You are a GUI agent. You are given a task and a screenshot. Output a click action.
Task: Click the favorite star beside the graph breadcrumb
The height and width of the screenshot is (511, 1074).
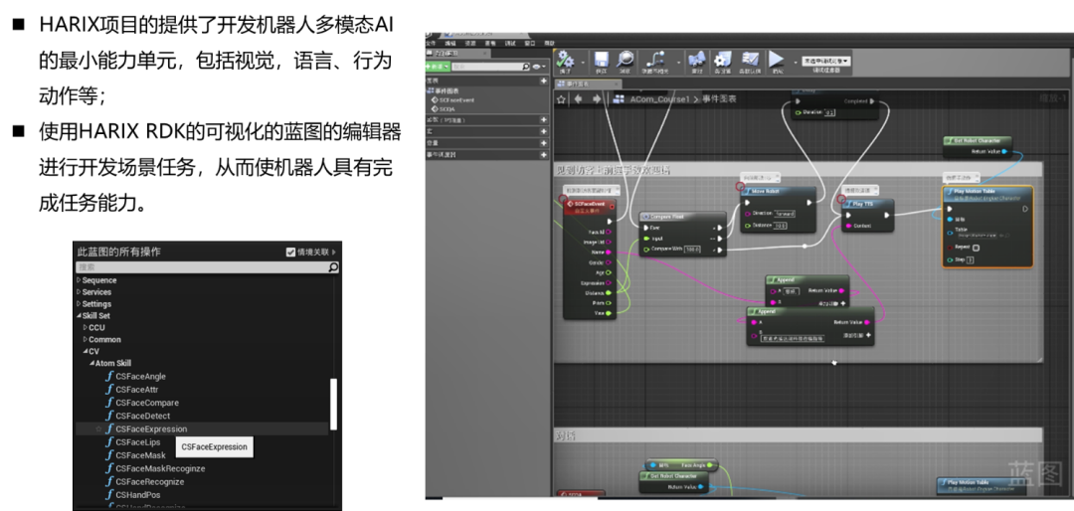click(x=561, y=98)
